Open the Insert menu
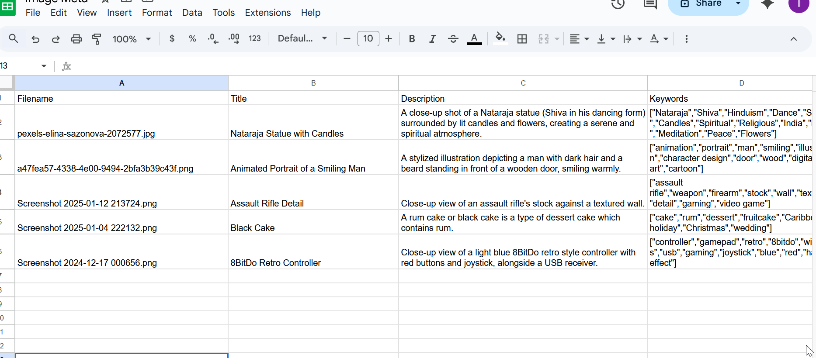Image resolution: width=816 pixels, height=358 pixels. click(x=119, y=13)
